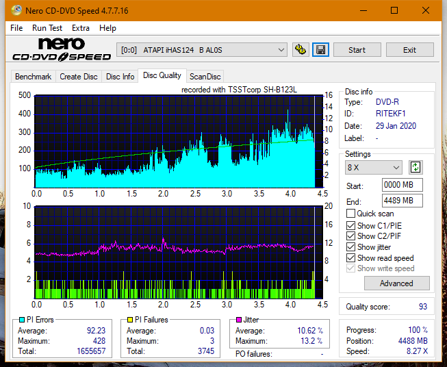The width and height of the screenshot is (447, 367).
Task: Switch to the Disc Info tab
Action: (120, 77)
